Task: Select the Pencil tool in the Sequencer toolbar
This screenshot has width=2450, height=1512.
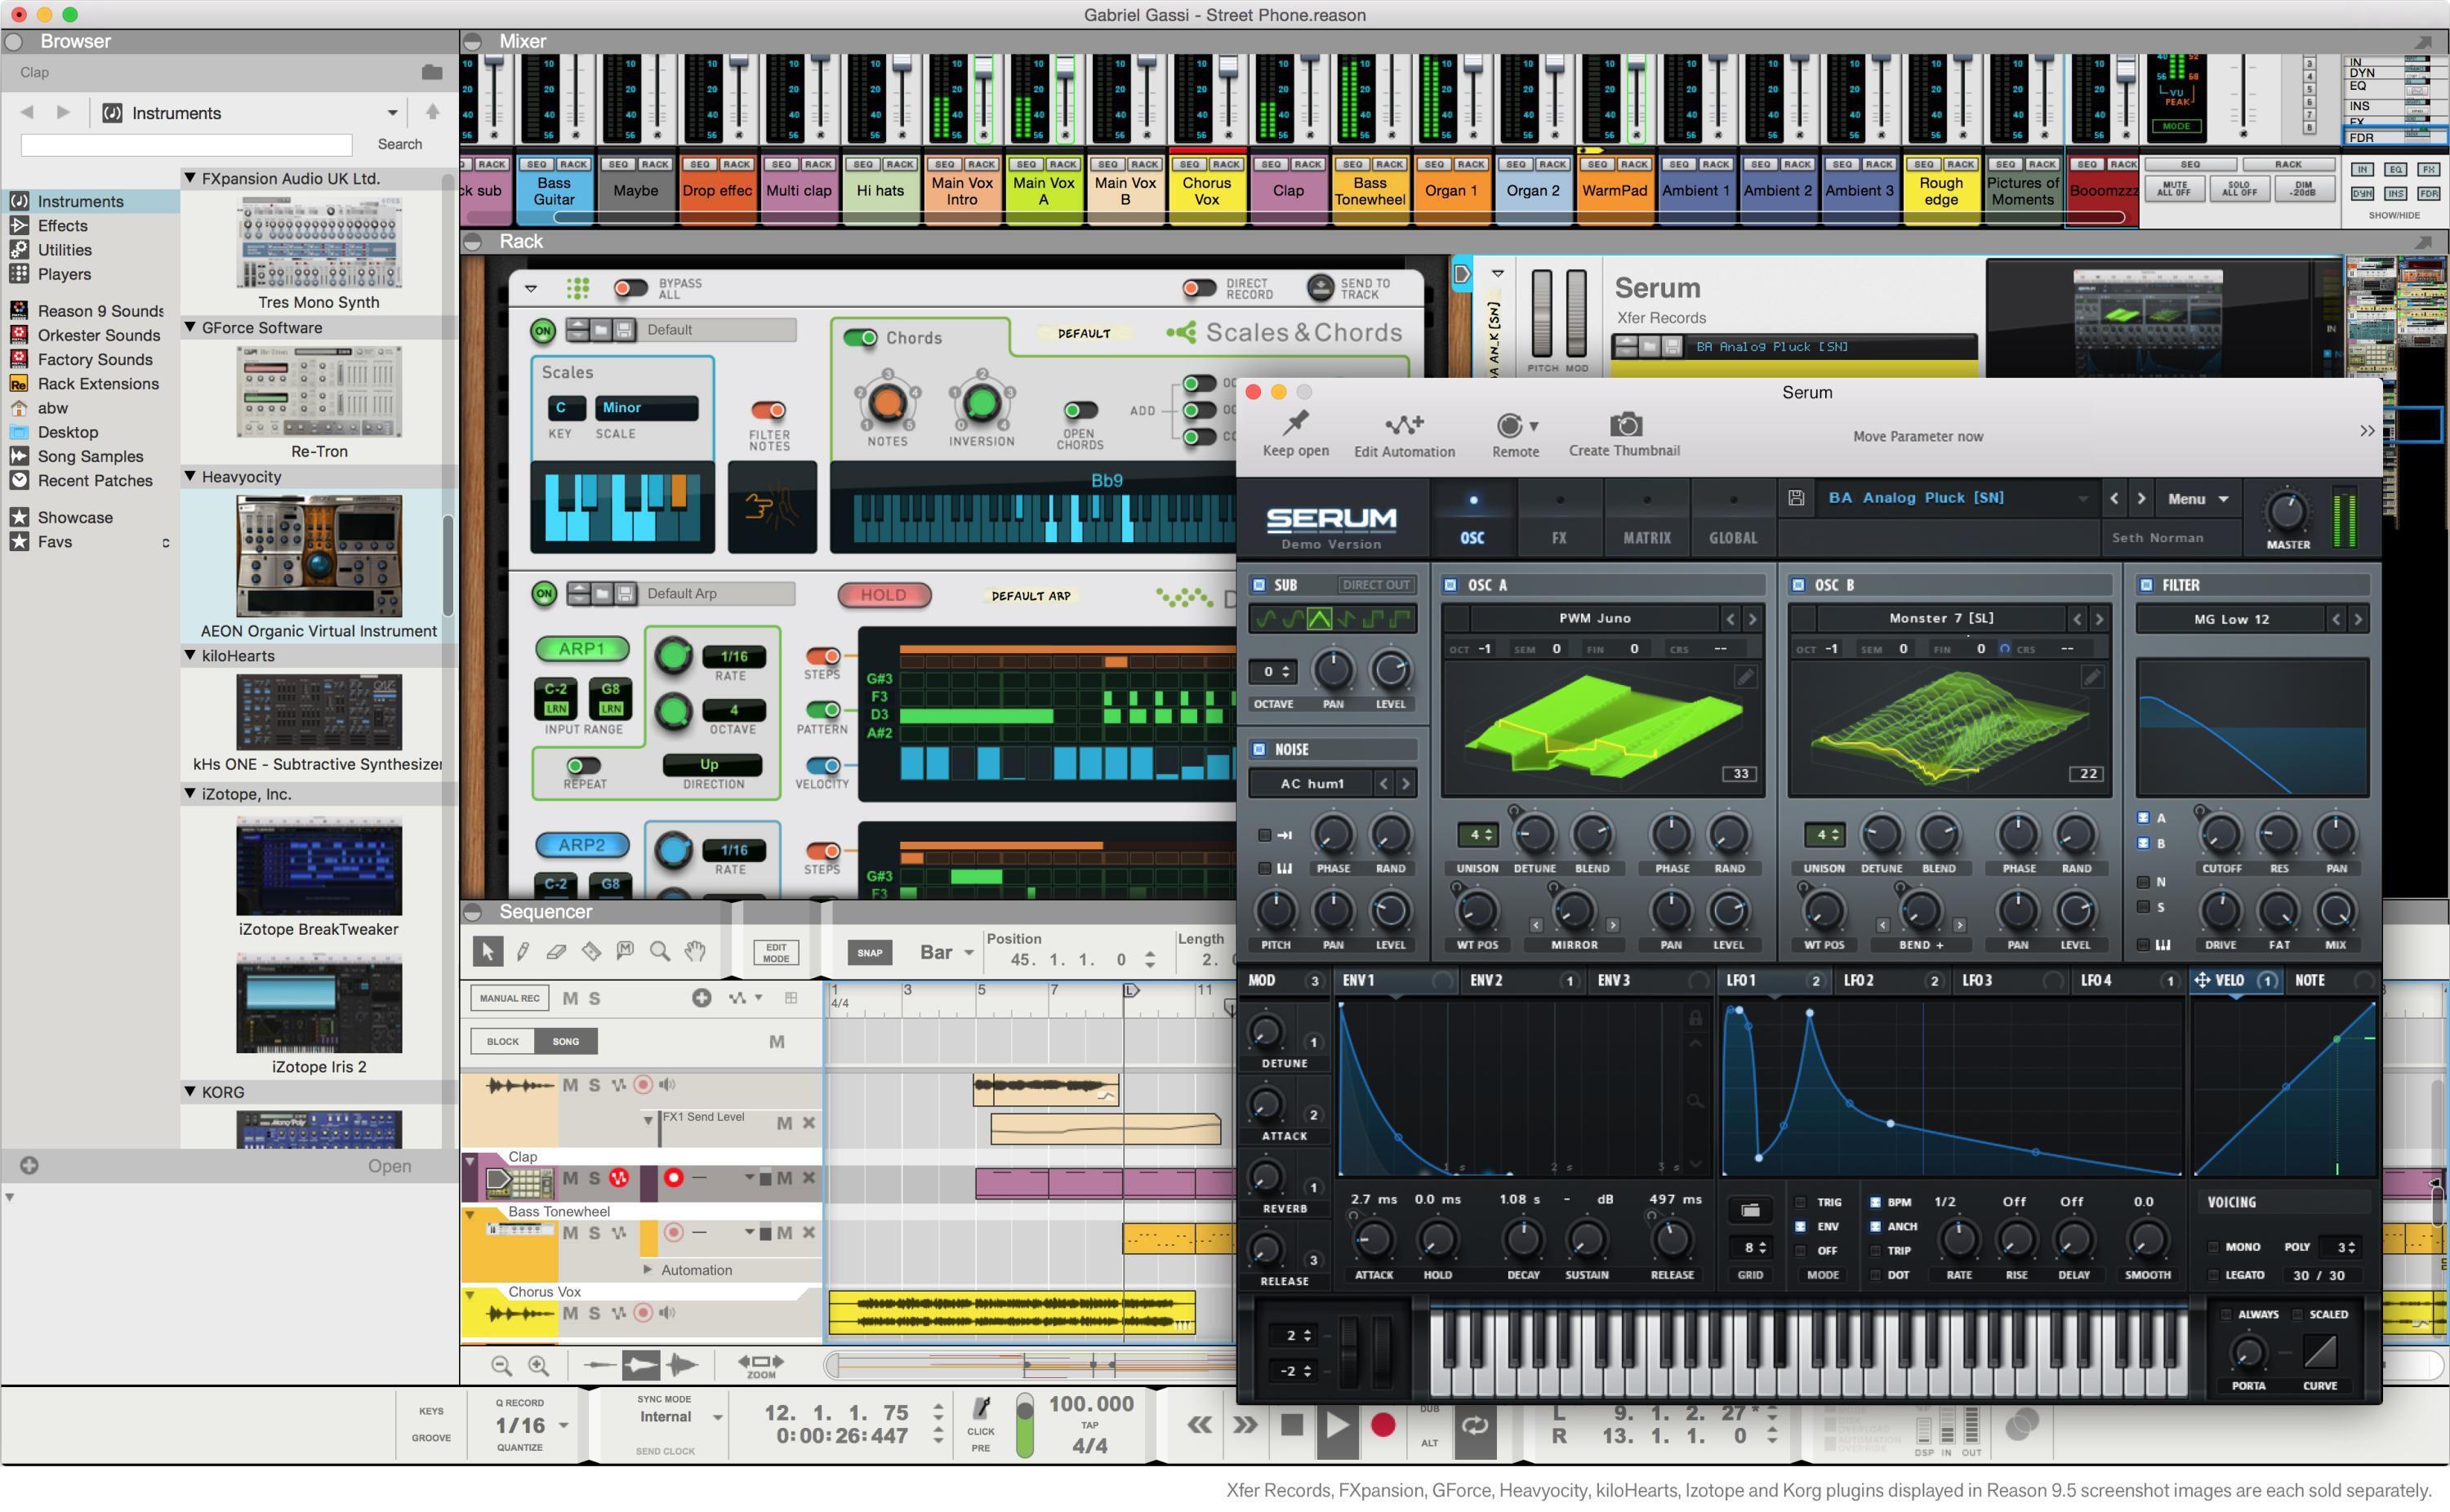Action: [x=523, y=951]
